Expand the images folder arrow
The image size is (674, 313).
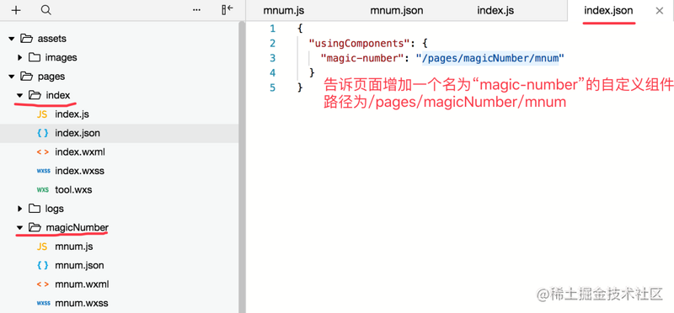[19, 57]
